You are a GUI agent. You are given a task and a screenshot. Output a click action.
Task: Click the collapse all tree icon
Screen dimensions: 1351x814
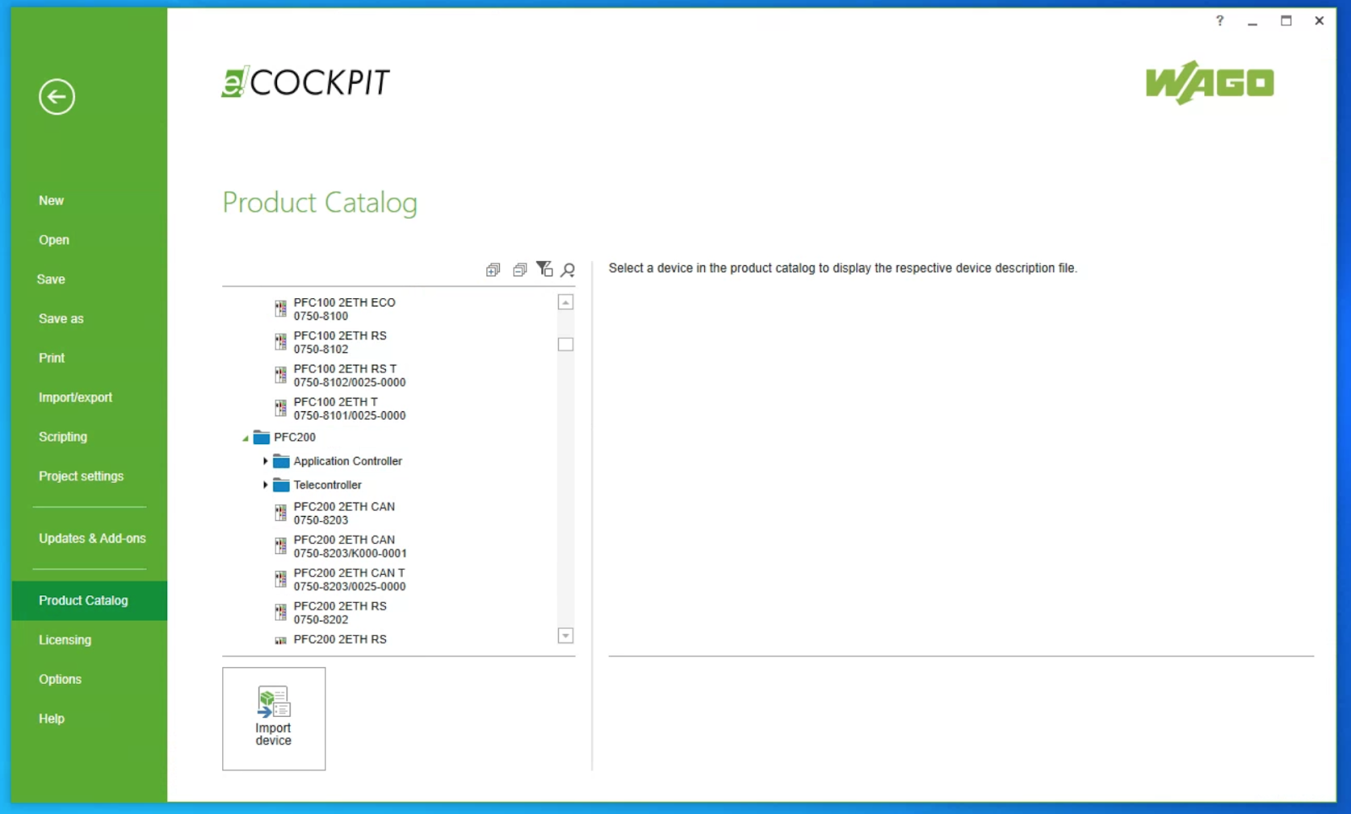pyautogui.click(x=519, y=269)
